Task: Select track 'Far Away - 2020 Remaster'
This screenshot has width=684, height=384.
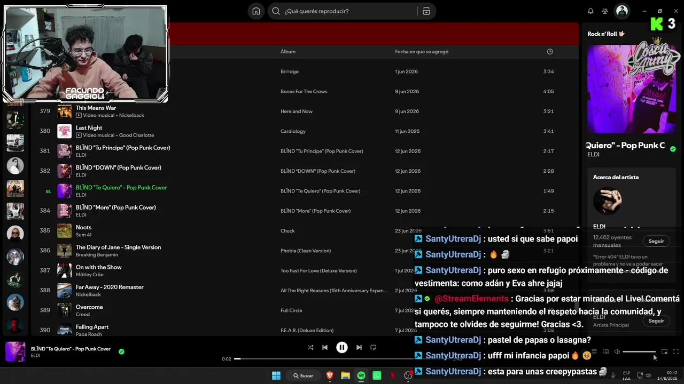Action: point(110,287)
